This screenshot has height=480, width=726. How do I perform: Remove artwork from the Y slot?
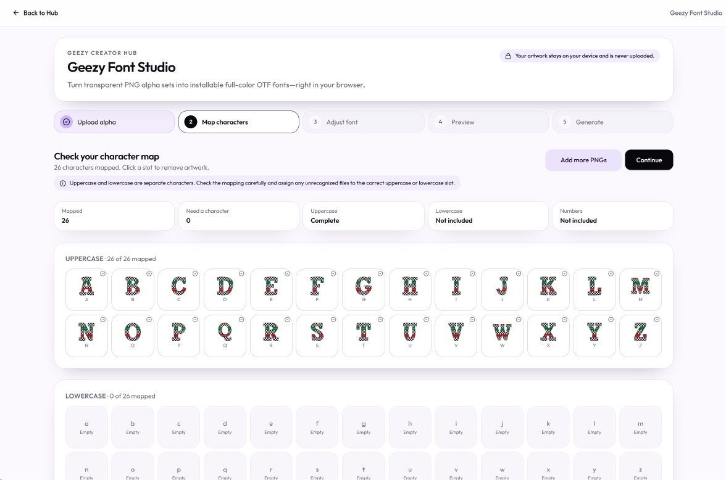[x=595, y=336]
